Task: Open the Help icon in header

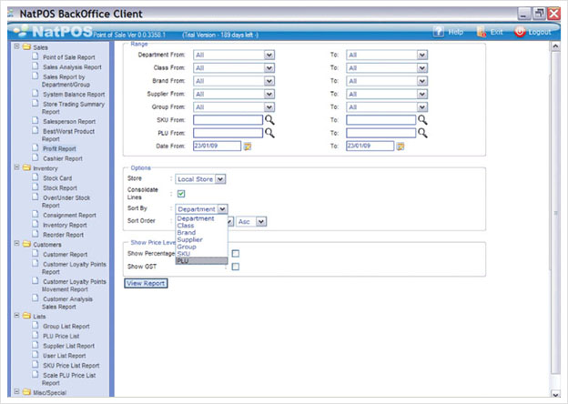Action: point(439,32)
